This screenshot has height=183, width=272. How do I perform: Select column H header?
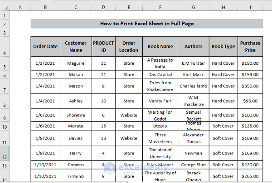click(x=223, y=7)
